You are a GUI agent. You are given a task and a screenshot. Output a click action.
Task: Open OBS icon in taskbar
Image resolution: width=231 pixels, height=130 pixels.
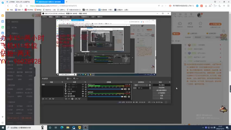click(85, 127)
